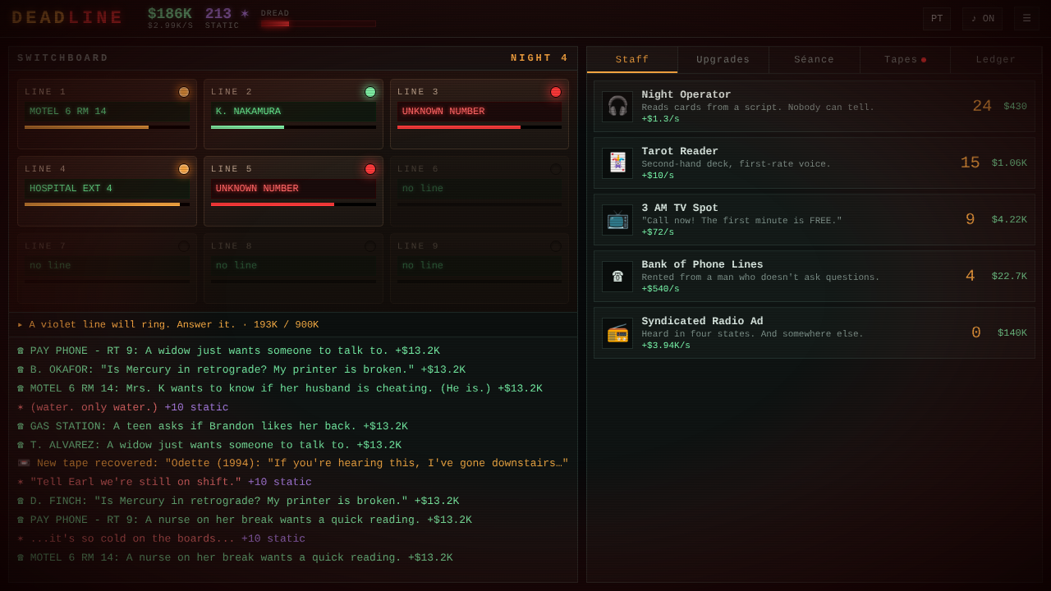The width and height of the screenshot is (1051, 591).
Task: Switch language with the PT button
Action: point(937,19)
